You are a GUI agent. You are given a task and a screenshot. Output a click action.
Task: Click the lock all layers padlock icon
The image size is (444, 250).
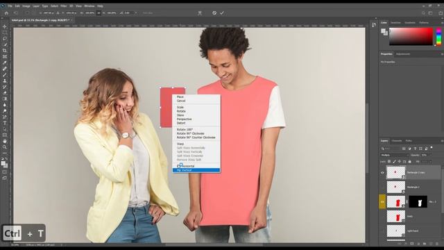409,162
